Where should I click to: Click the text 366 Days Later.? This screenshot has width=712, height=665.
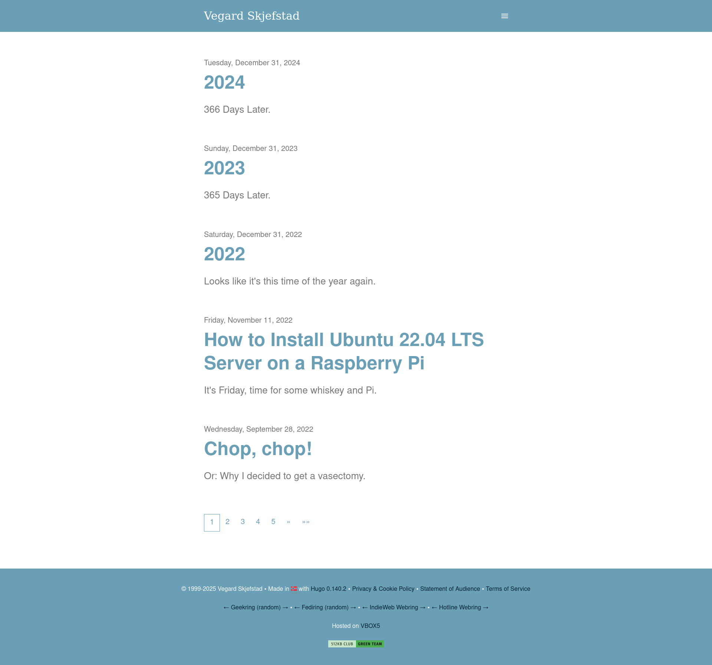coord(237,109)
